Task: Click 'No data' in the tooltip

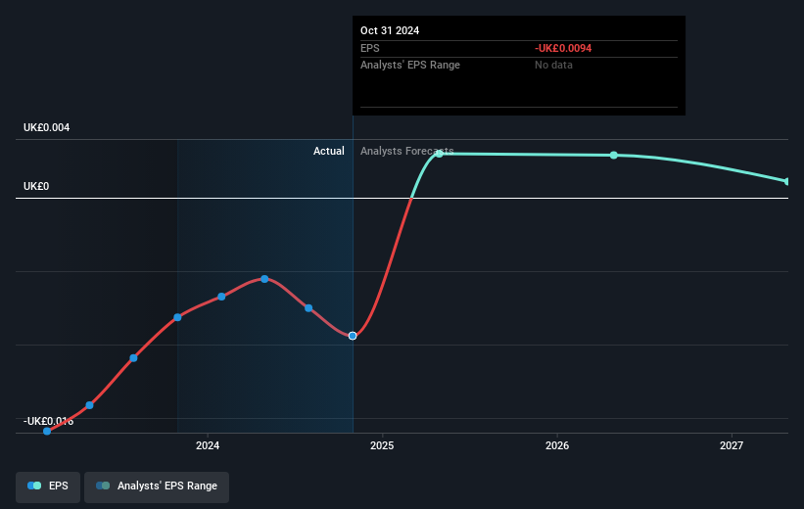Action: [x=553, y=66]
